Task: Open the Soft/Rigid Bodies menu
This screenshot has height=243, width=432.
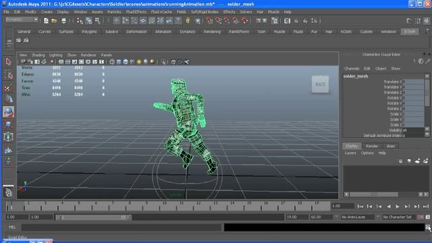Action: click(x=205, y=12)
